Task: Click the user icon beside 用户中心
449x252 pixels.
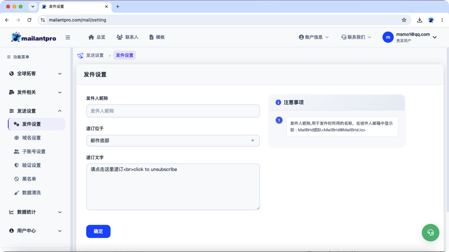Action: click(12, 231)
